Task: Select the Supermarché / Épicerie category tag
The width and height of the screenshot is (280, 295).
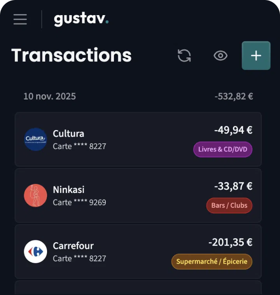Action: (212, 262)
